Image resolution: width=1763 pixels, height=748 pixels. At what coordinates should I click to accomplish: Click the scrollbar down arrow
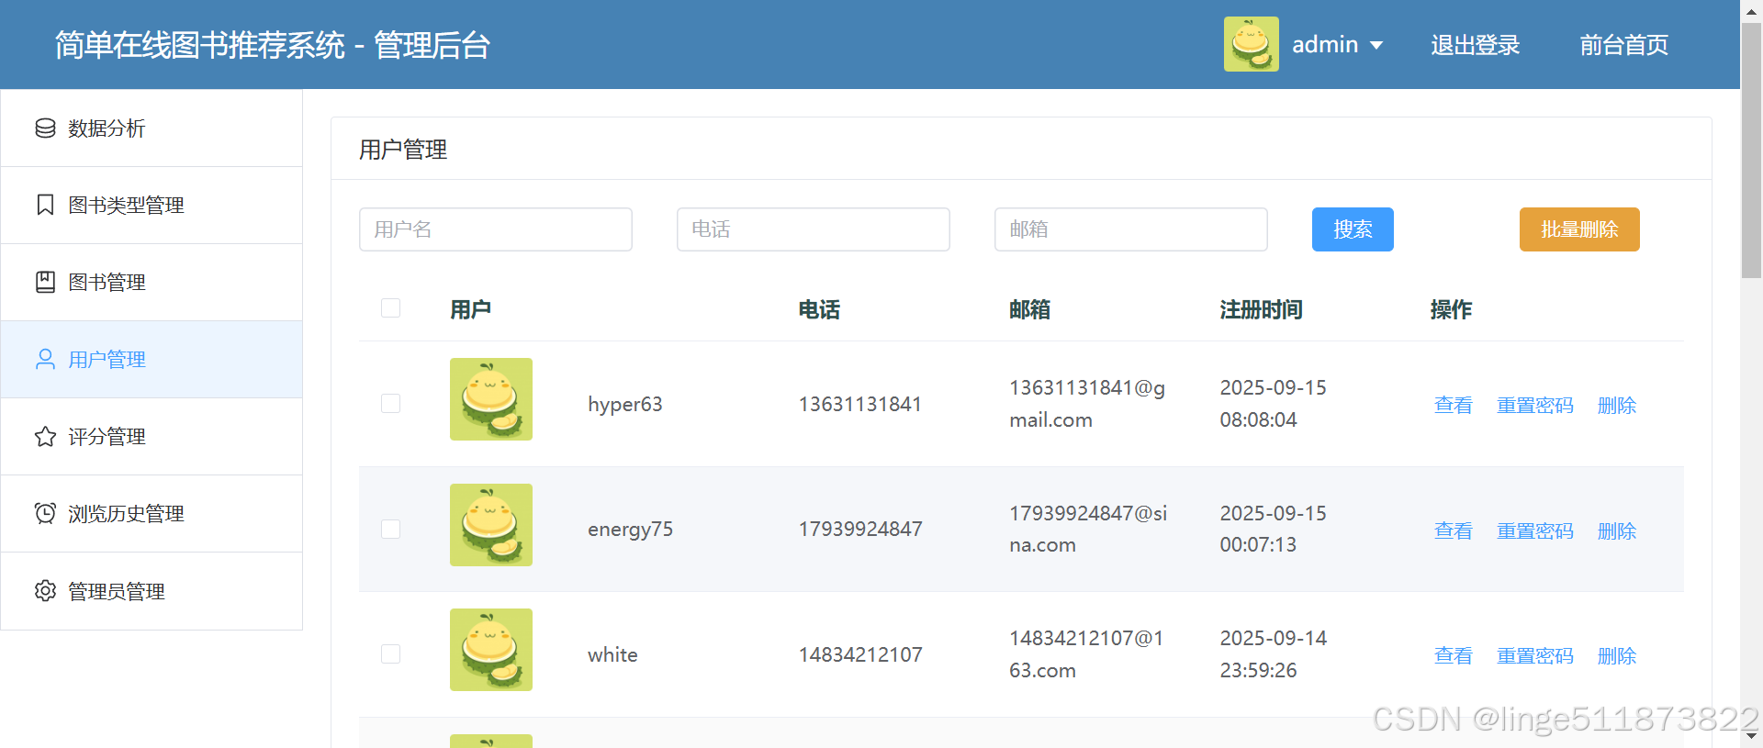click(1751, 737)
